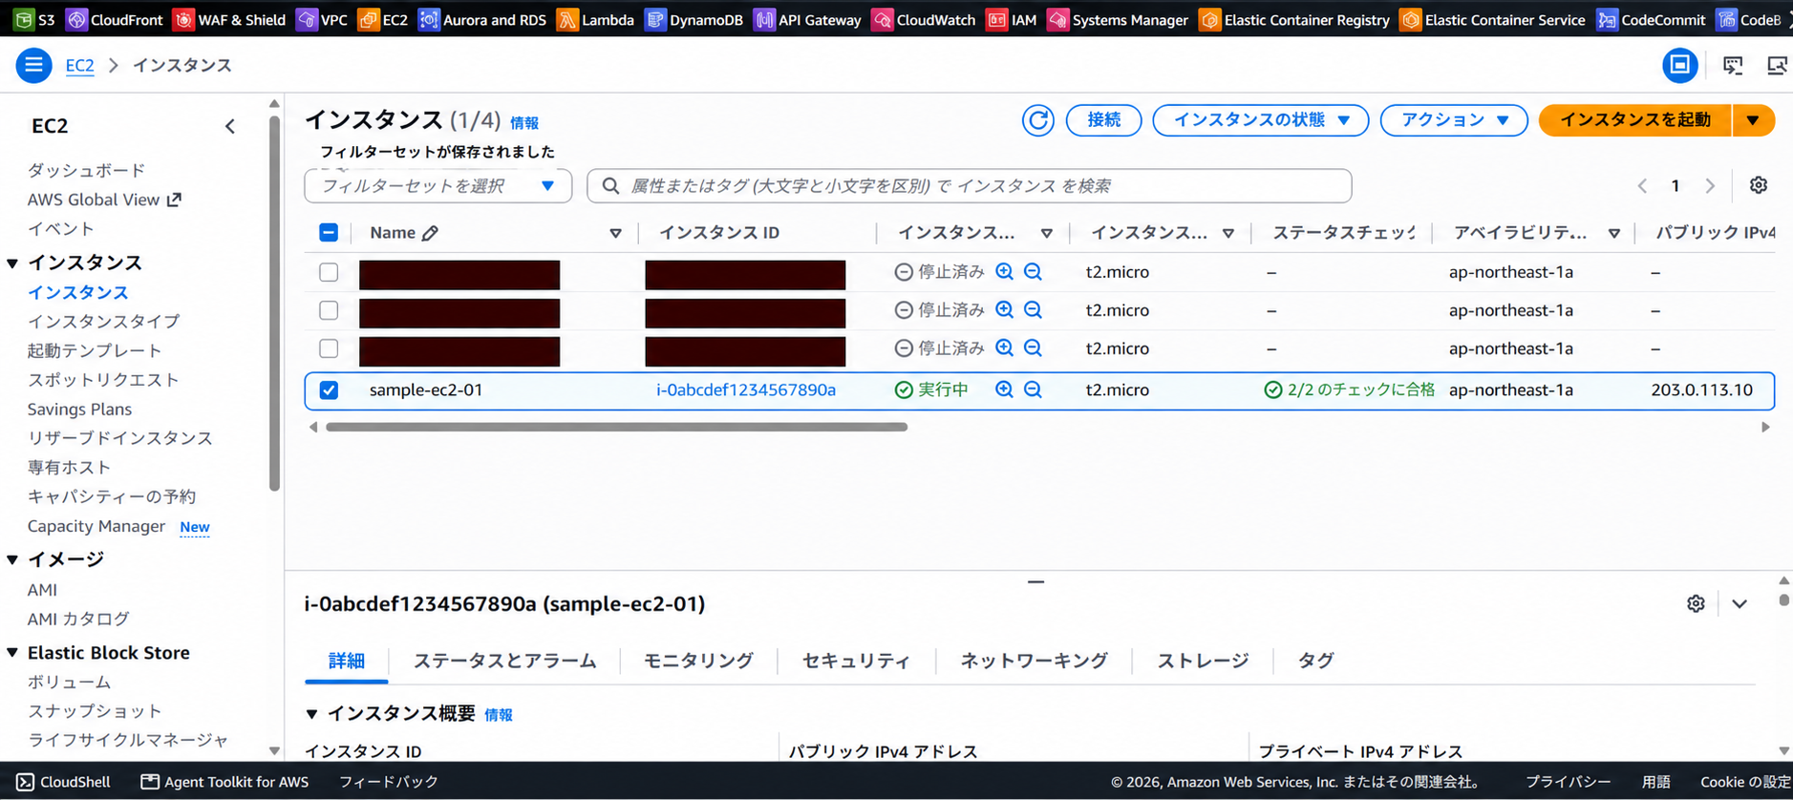Image resolution: width=1793 pixels, height=800 pixels.
Task: Collapse the EC2 sidebar with chevron
Action: coord(230,126)
